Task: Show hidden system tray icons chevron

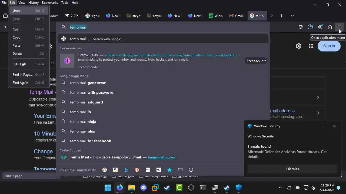Action: click(x=280, y=188)
